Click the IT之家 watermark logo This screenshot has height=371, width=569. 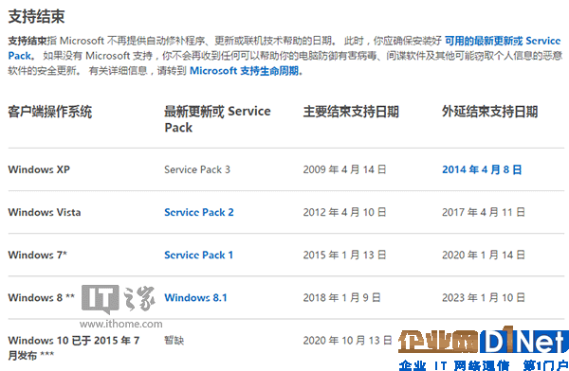click(119, 299)
